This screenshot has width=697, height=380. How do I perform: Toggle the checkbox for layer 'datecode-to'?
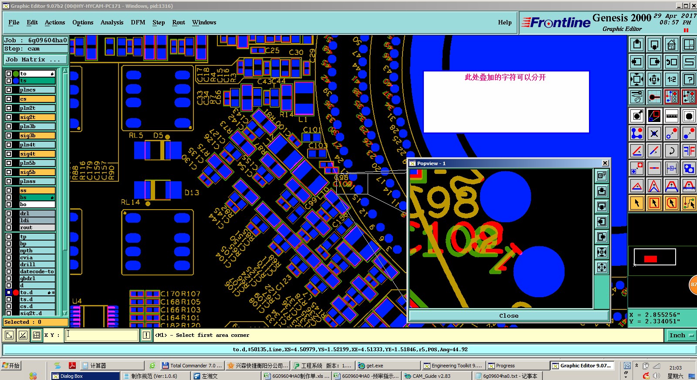[9, 271]
